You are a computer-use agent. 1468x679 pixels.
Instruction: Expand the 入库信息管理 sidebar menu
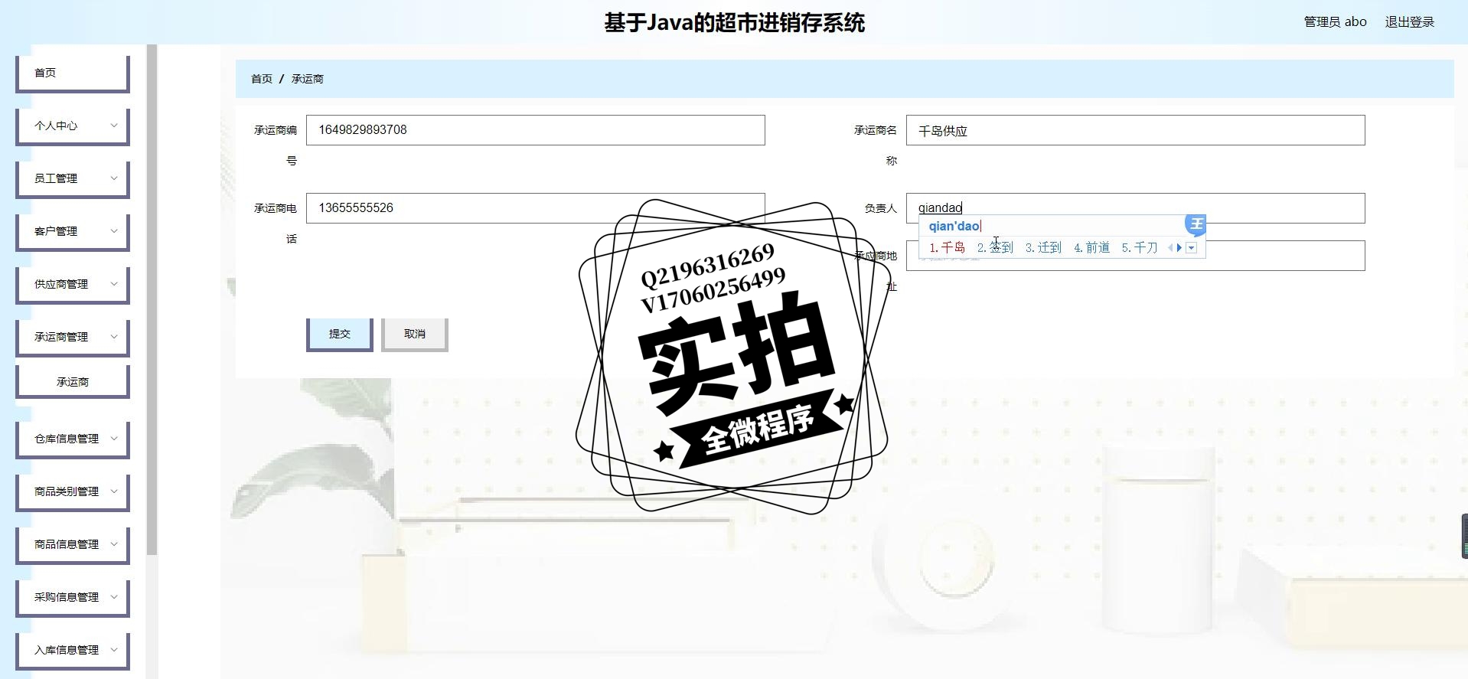[x=73, y=650]
